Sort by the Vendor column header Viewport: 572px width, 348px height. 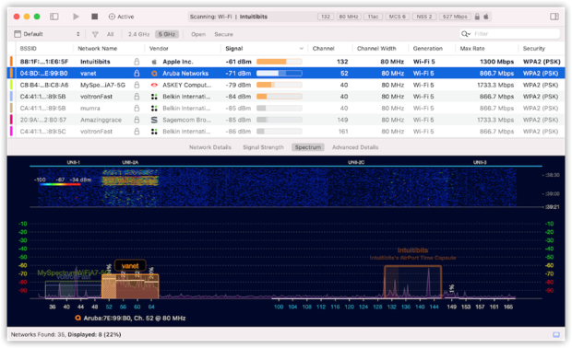[x=159, y=49]
